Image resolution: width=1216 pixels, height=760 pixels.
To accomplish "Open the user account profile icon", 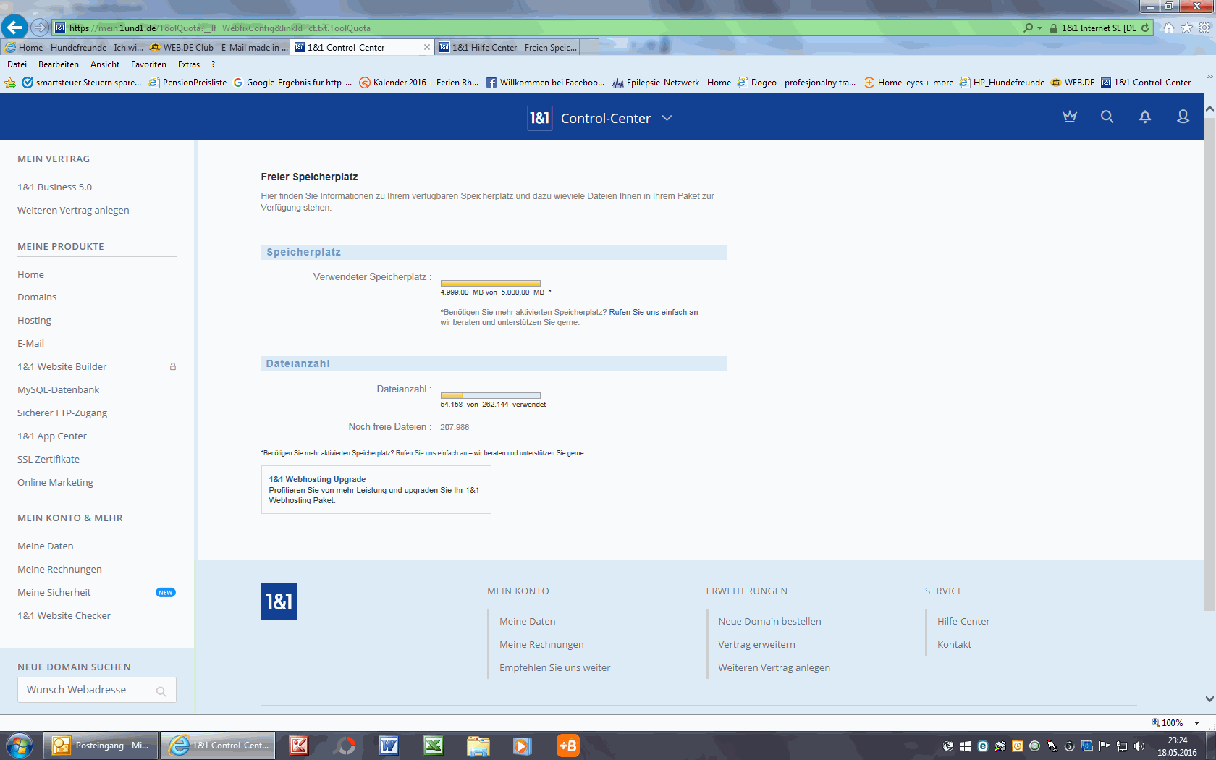I will click(1183, 117).
